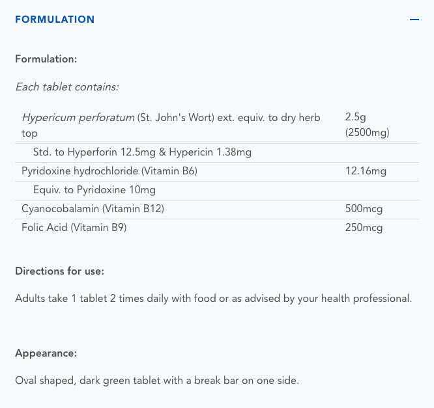Click the italic Hypericum perforatum name

(78, 117)
